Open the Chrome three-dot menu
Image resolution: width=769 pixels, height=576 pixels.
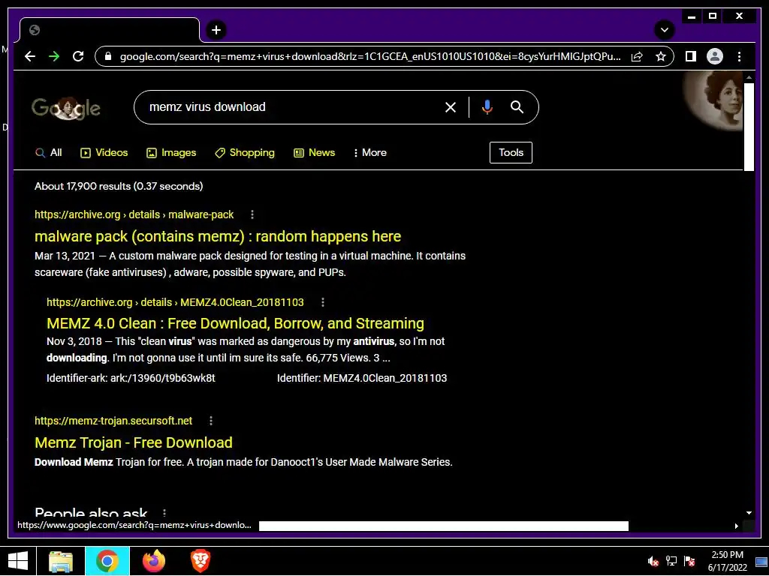point(739,56)
